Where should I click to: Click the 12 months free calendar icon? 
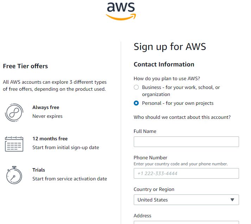click(x=14, y=144)
